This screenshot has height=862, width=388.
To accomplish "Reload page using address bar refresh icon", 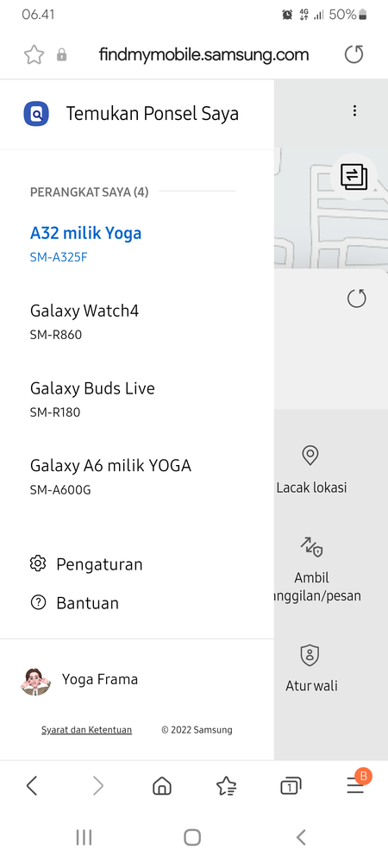I will coord(354,54).
